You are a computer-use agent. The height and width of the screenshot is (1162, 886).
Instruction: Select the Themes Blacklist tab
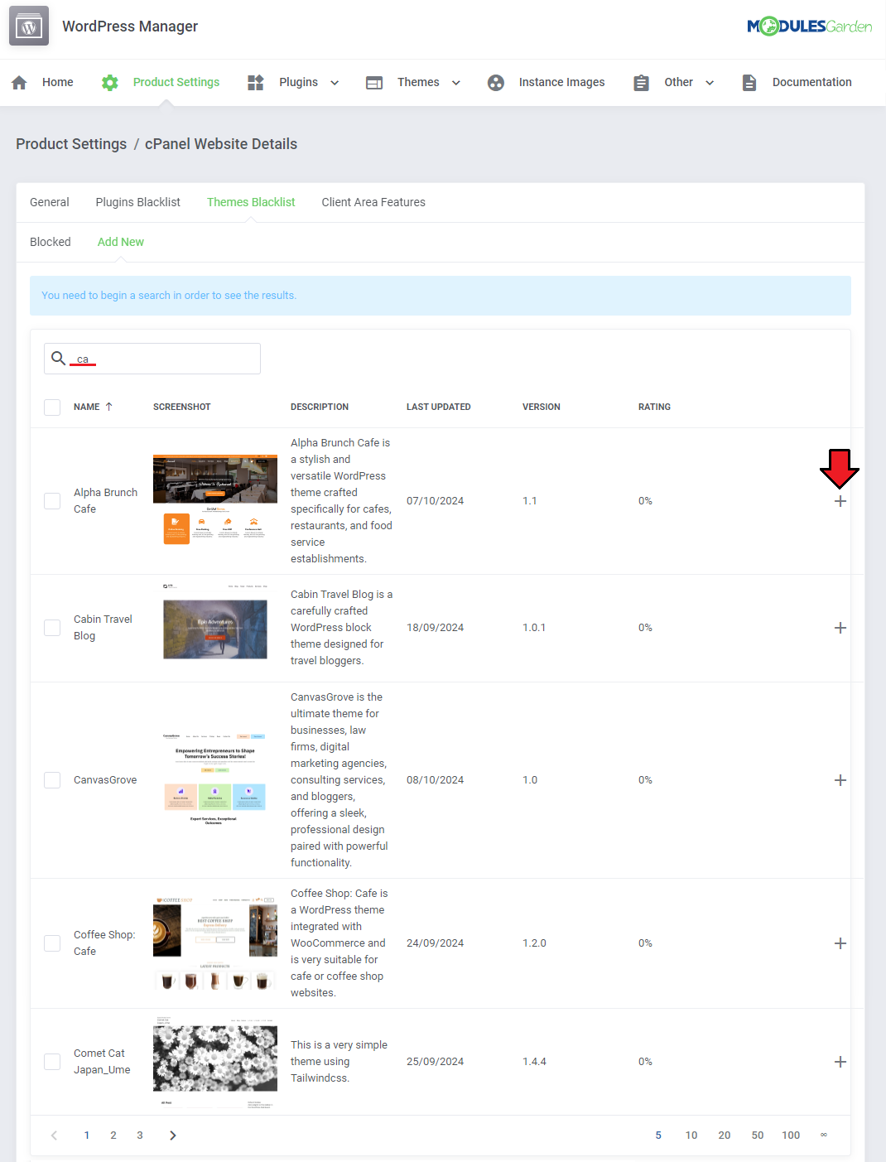coord(251,202)
